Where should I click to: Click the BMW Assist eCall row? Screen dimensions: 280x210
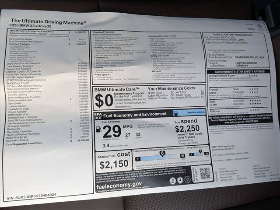(x=49, y=115)
